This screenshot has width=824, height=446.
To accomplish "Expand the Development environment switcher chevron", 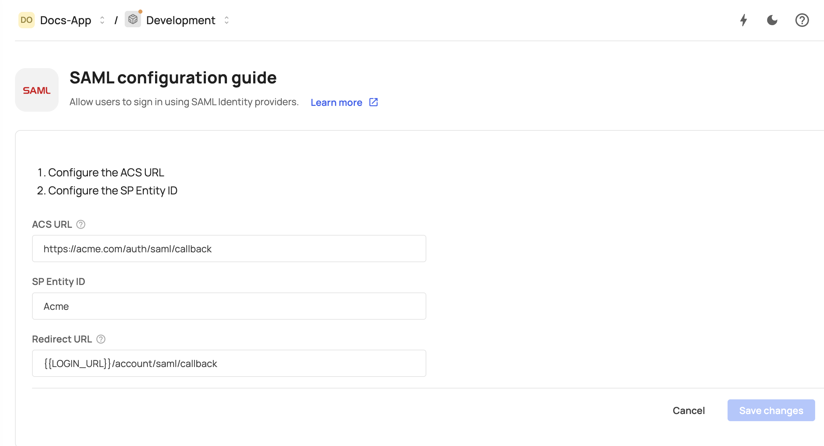I will (227, 20).
